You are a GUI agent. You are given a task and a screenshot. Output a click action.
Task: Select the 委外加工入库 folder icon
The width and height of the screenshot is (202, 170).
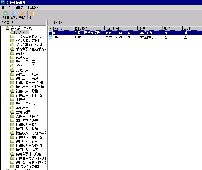[13, 62]
